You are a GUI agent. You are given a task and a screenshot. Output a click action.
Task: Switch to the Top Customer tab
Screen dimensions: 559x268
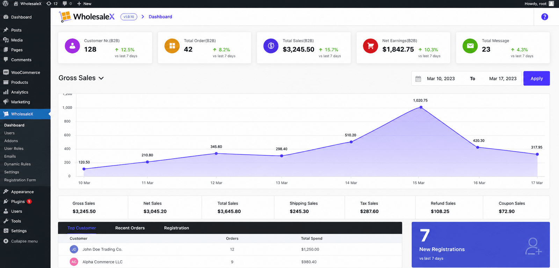(81, 228)
